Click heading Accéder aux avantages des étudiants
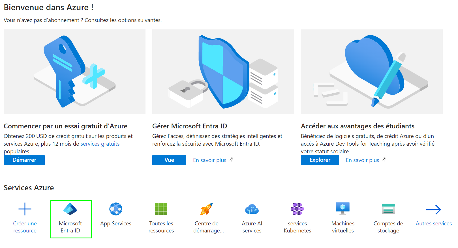Viewport: 458px width, 248px height. coord(358,126)
